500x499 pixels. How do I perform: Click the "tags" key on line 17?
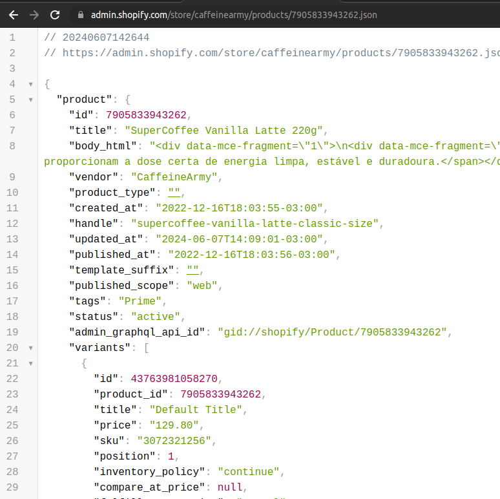click(87, 301)
